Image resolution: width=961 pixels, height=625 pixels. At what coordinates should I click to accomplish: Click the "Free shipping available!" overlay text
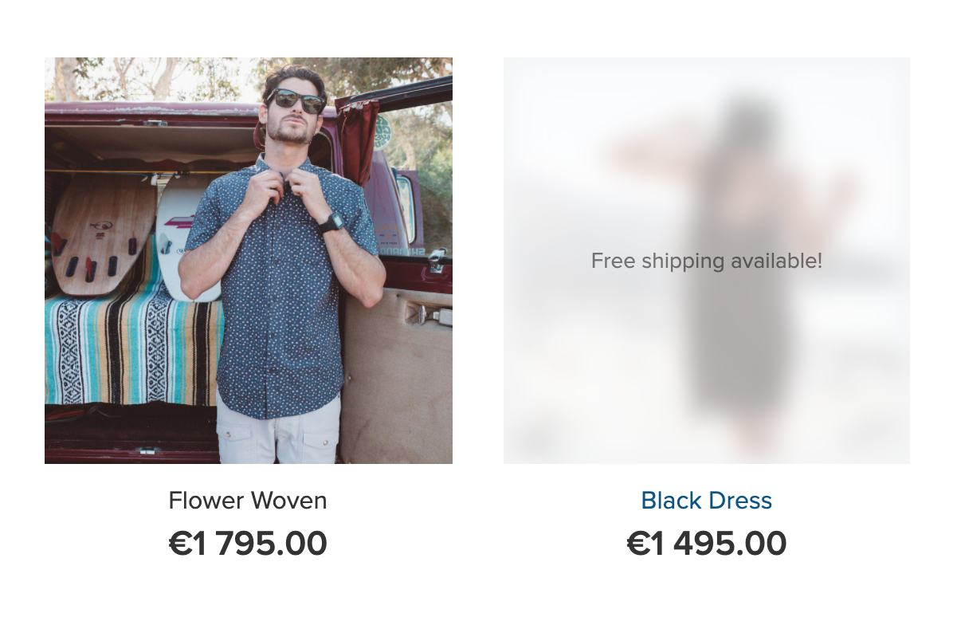pyautogui.click(x=706, y=261)
